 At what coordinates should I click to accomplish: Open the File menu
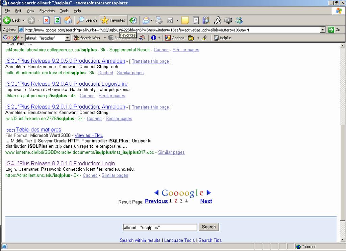pos(7,11)
